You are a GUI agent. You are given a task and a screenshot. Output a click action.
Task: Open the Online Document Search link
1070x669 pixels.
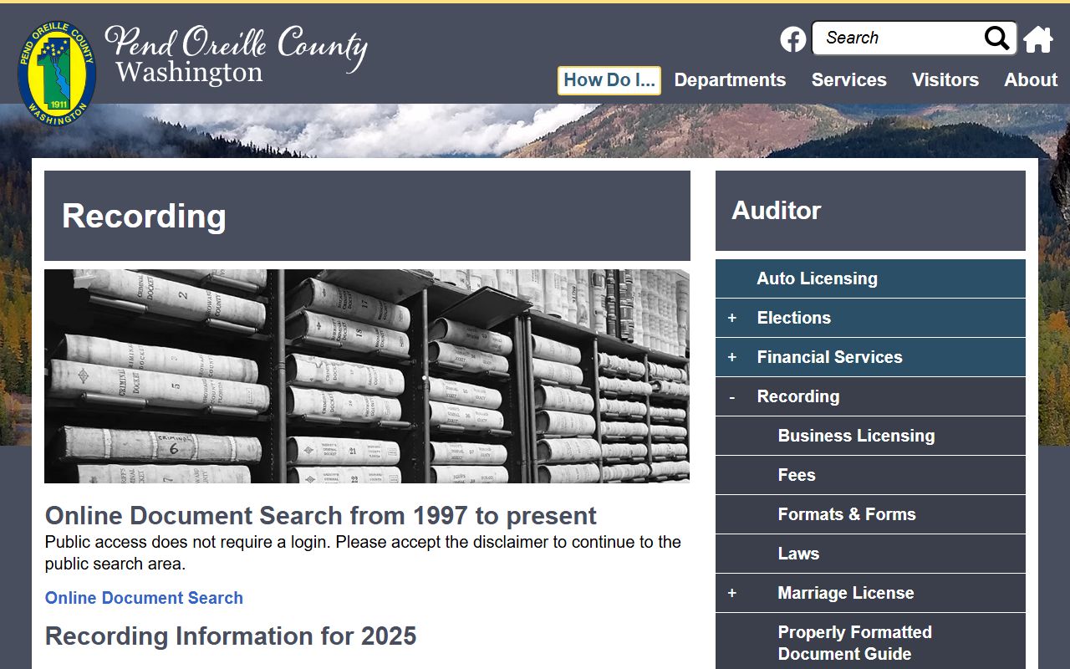(144, 598)
